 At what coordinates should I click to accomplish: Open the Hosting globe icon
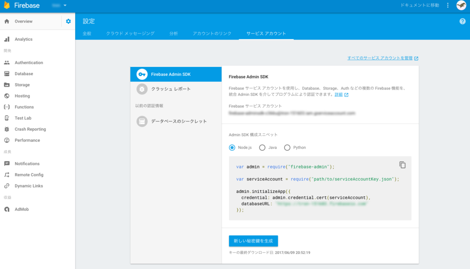coord(6,96)
